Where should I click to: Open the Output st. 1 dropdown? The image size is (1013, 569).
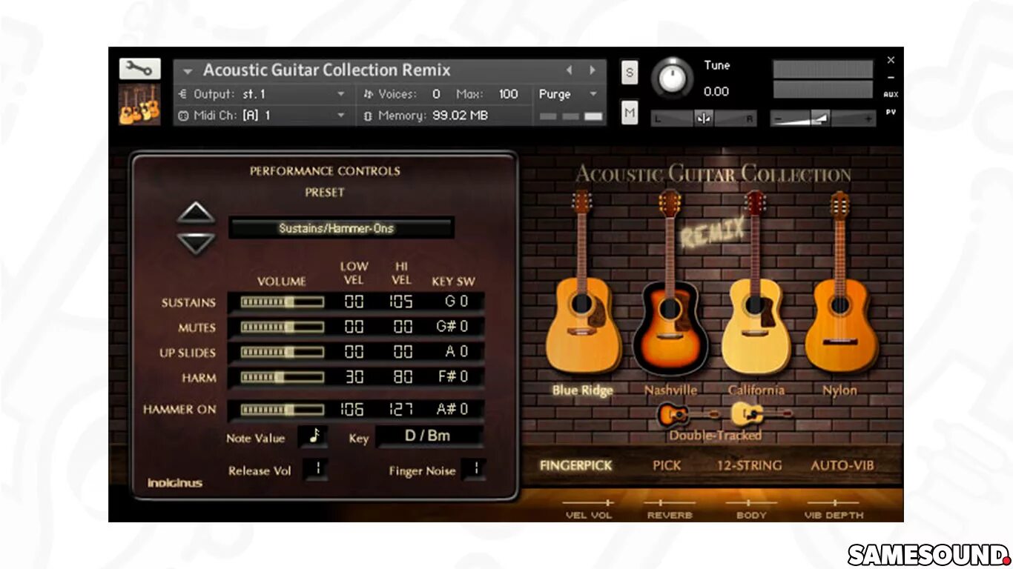point(263,94)
